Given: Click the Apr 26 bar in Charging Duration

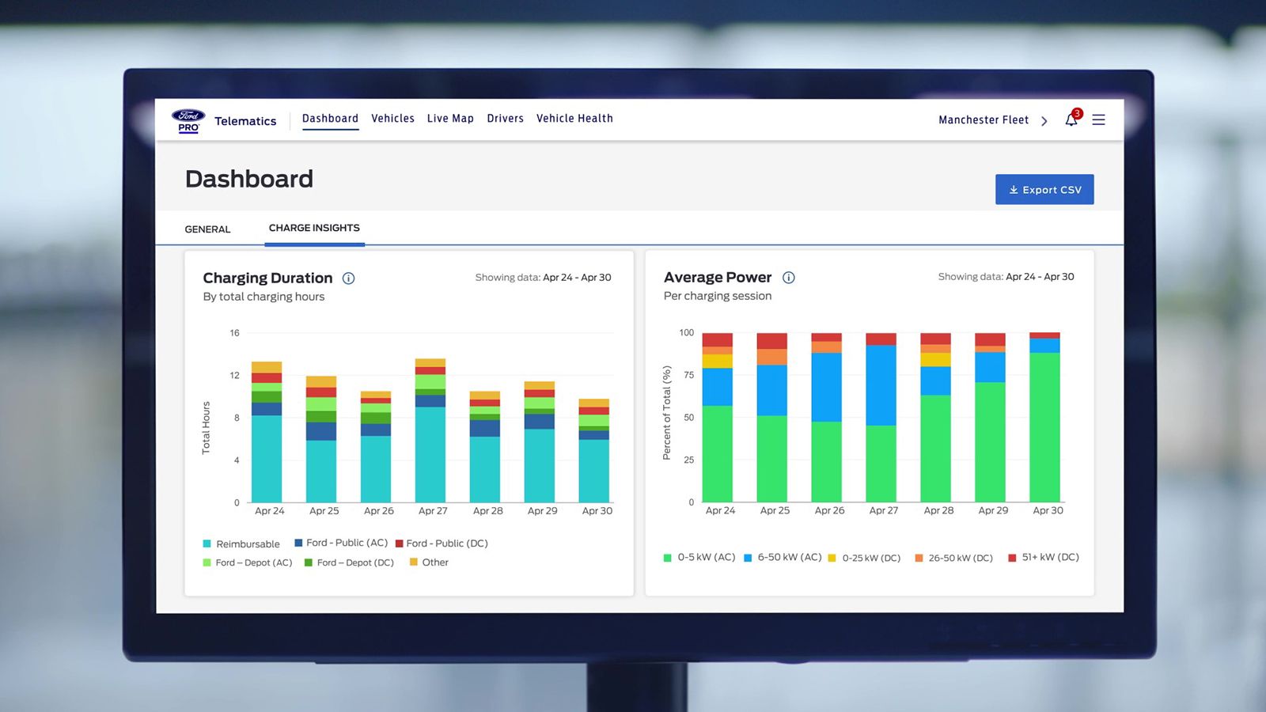Looking at the screenshot, I should [x=376, y=447].
